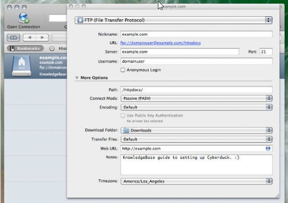Open the Connect Mode dropdown
The height and width of the screenshot is (203, 288).
196,98
